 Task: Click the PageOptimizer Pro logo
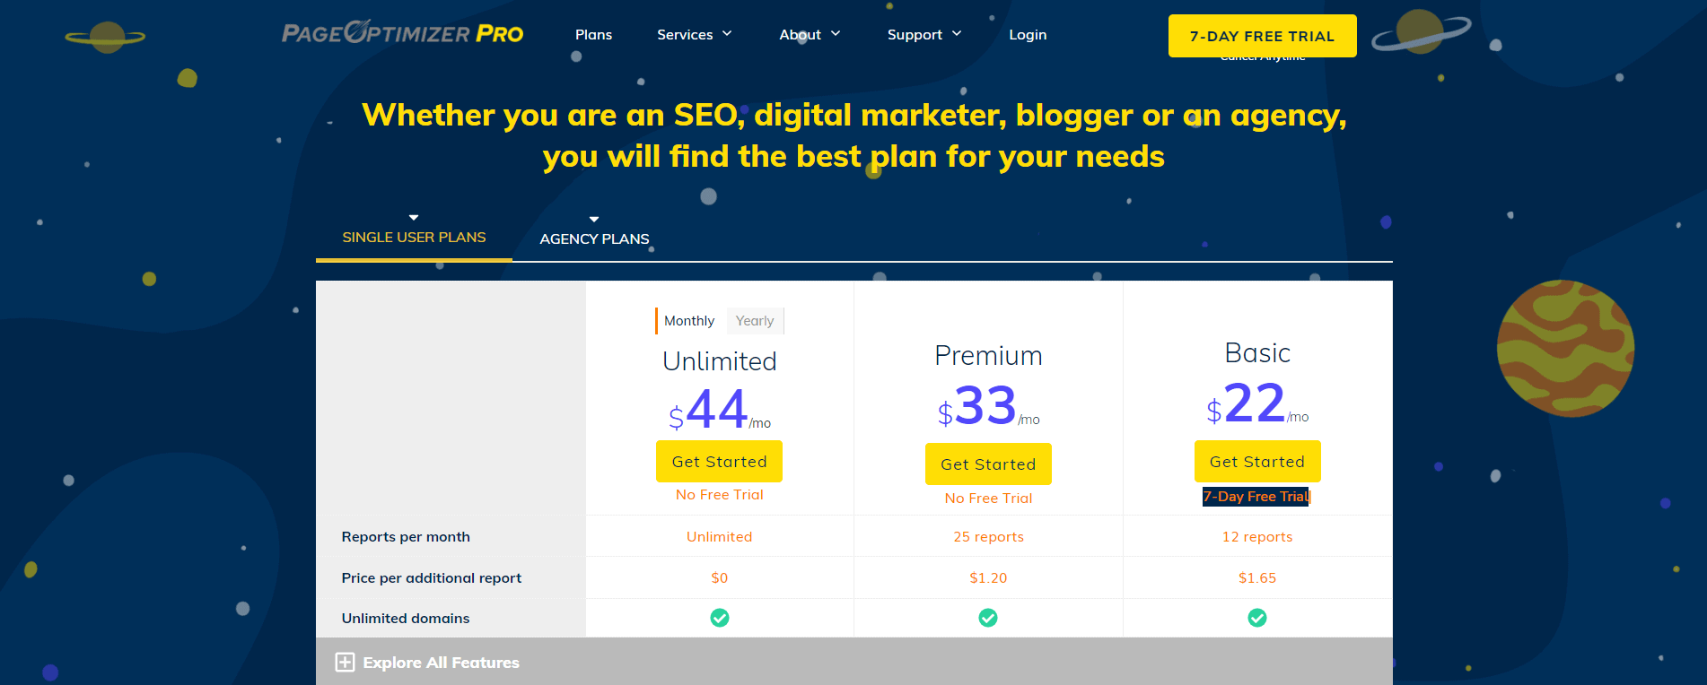402,33
